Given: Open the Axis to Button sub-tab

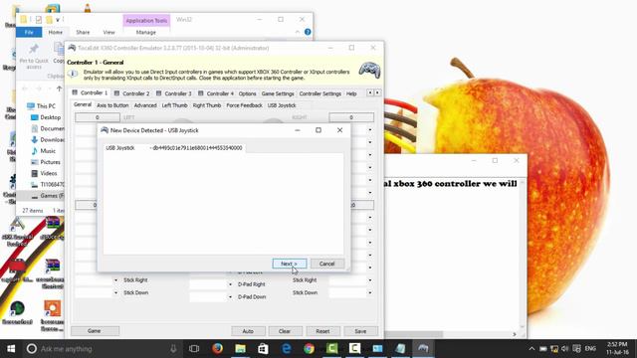Looking at the screenshot, I should 112,105.
